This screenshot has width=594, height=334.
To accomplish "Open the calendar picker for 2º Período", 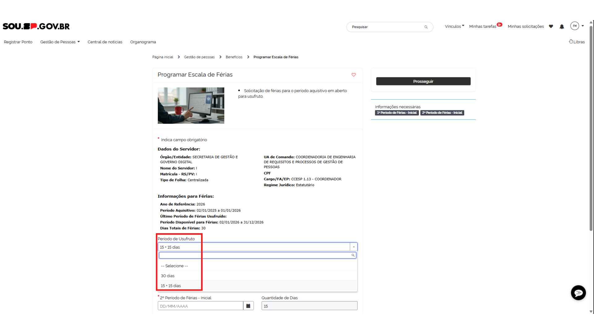I will click(248, 306).
